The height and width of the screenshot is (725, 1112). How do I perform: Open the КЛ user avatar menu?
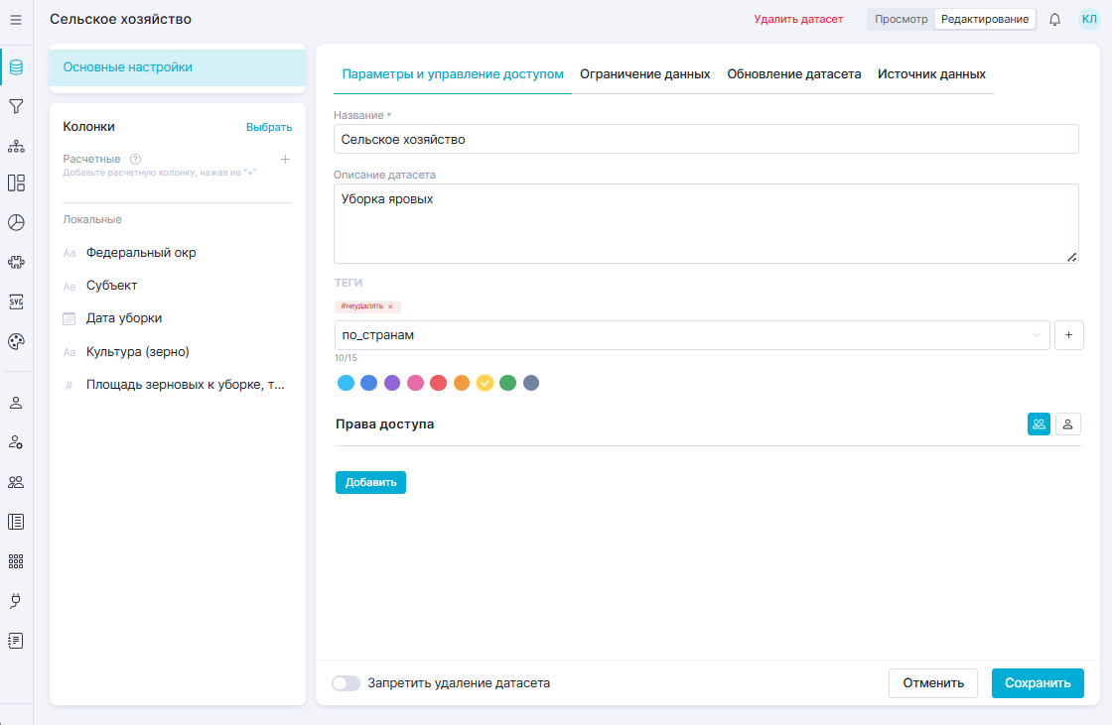coord(1089,19)
